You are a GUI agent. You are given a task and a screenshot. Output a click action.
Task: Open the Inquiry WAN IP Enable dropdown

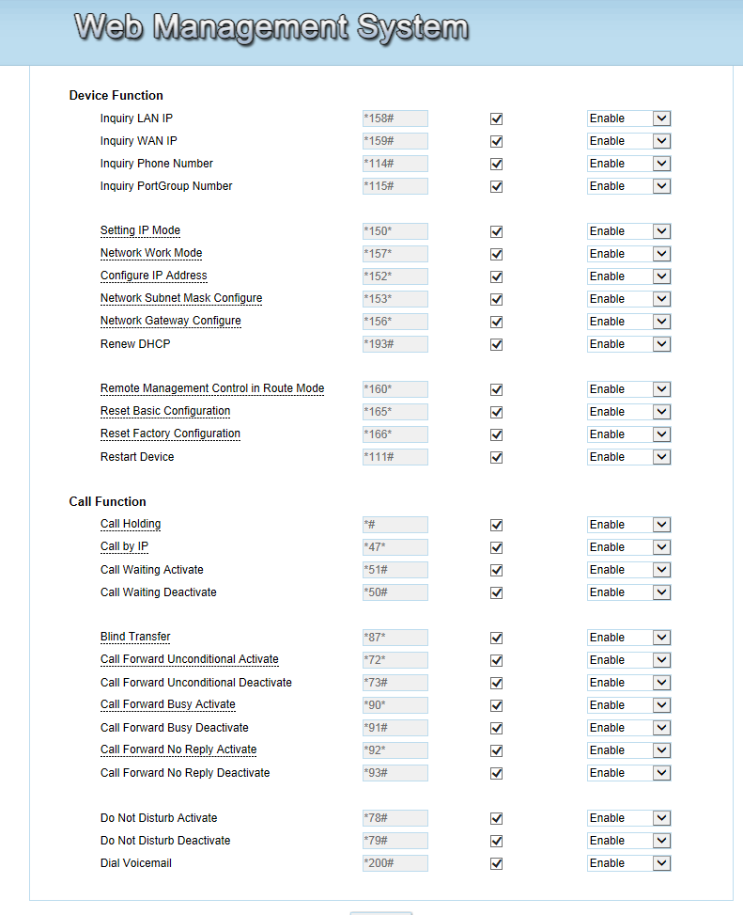tap(628, 141)
